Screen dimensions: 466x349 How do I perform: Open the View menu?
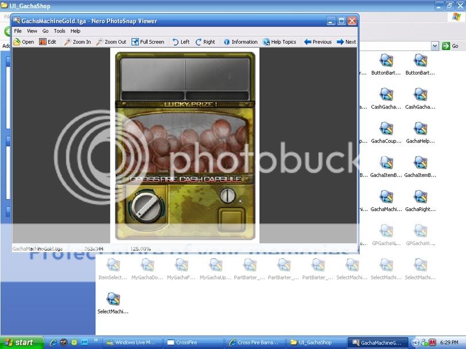[x=32, y=31]
